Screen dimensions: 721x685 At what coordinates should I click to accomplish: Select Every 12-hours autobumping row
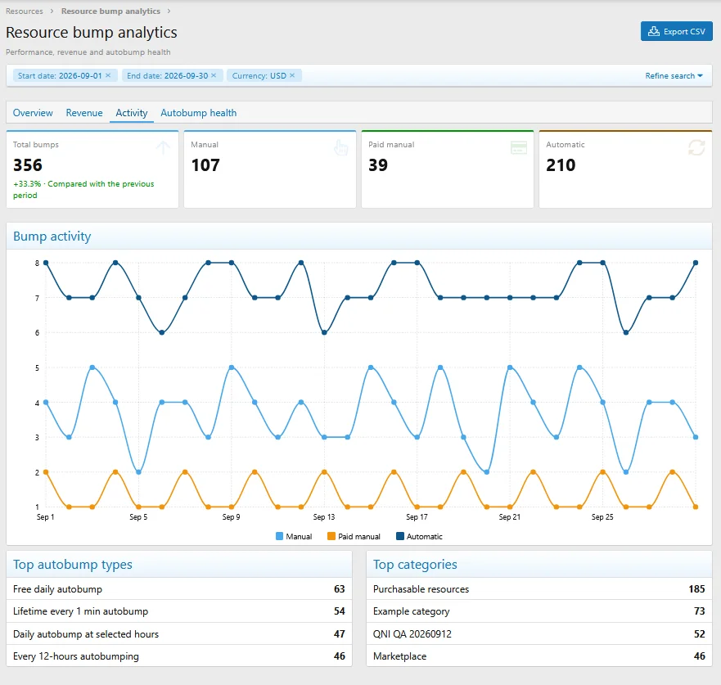[179, 656]
